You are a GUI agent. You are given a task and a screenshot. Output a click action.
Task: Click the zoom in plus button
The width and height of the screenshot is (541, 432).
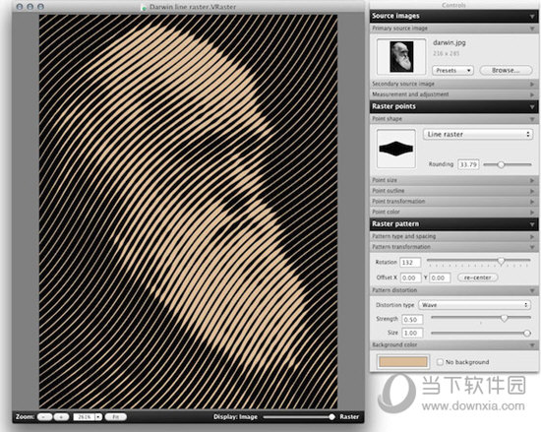(61, 417)
